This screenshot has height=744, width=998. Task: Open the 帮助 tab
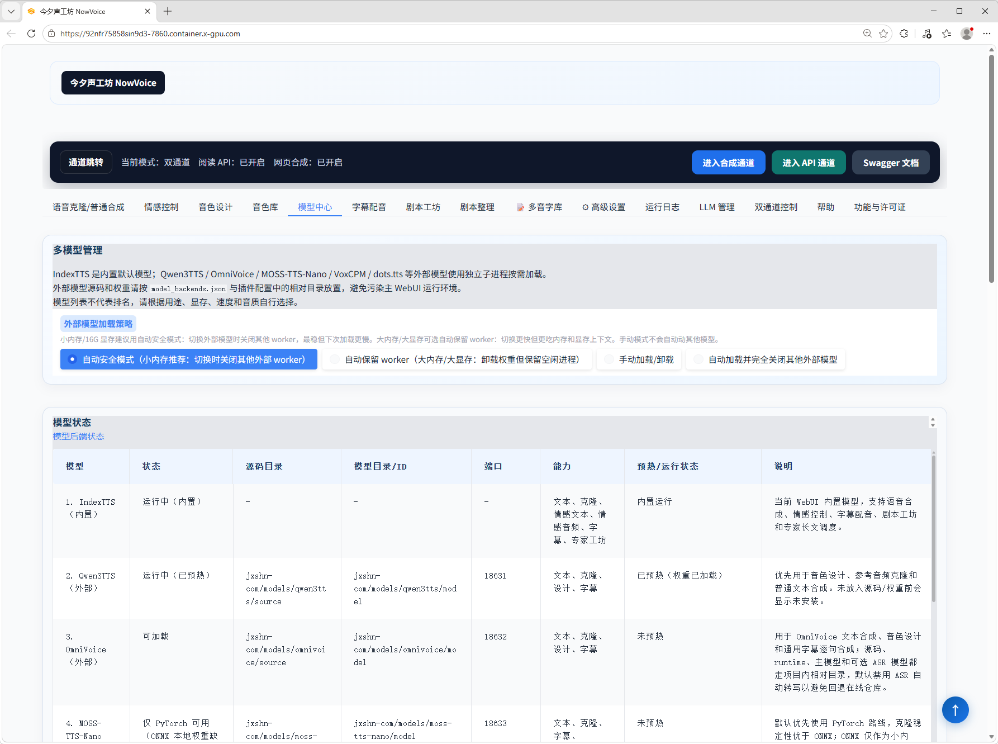click(x=825, y=207)
